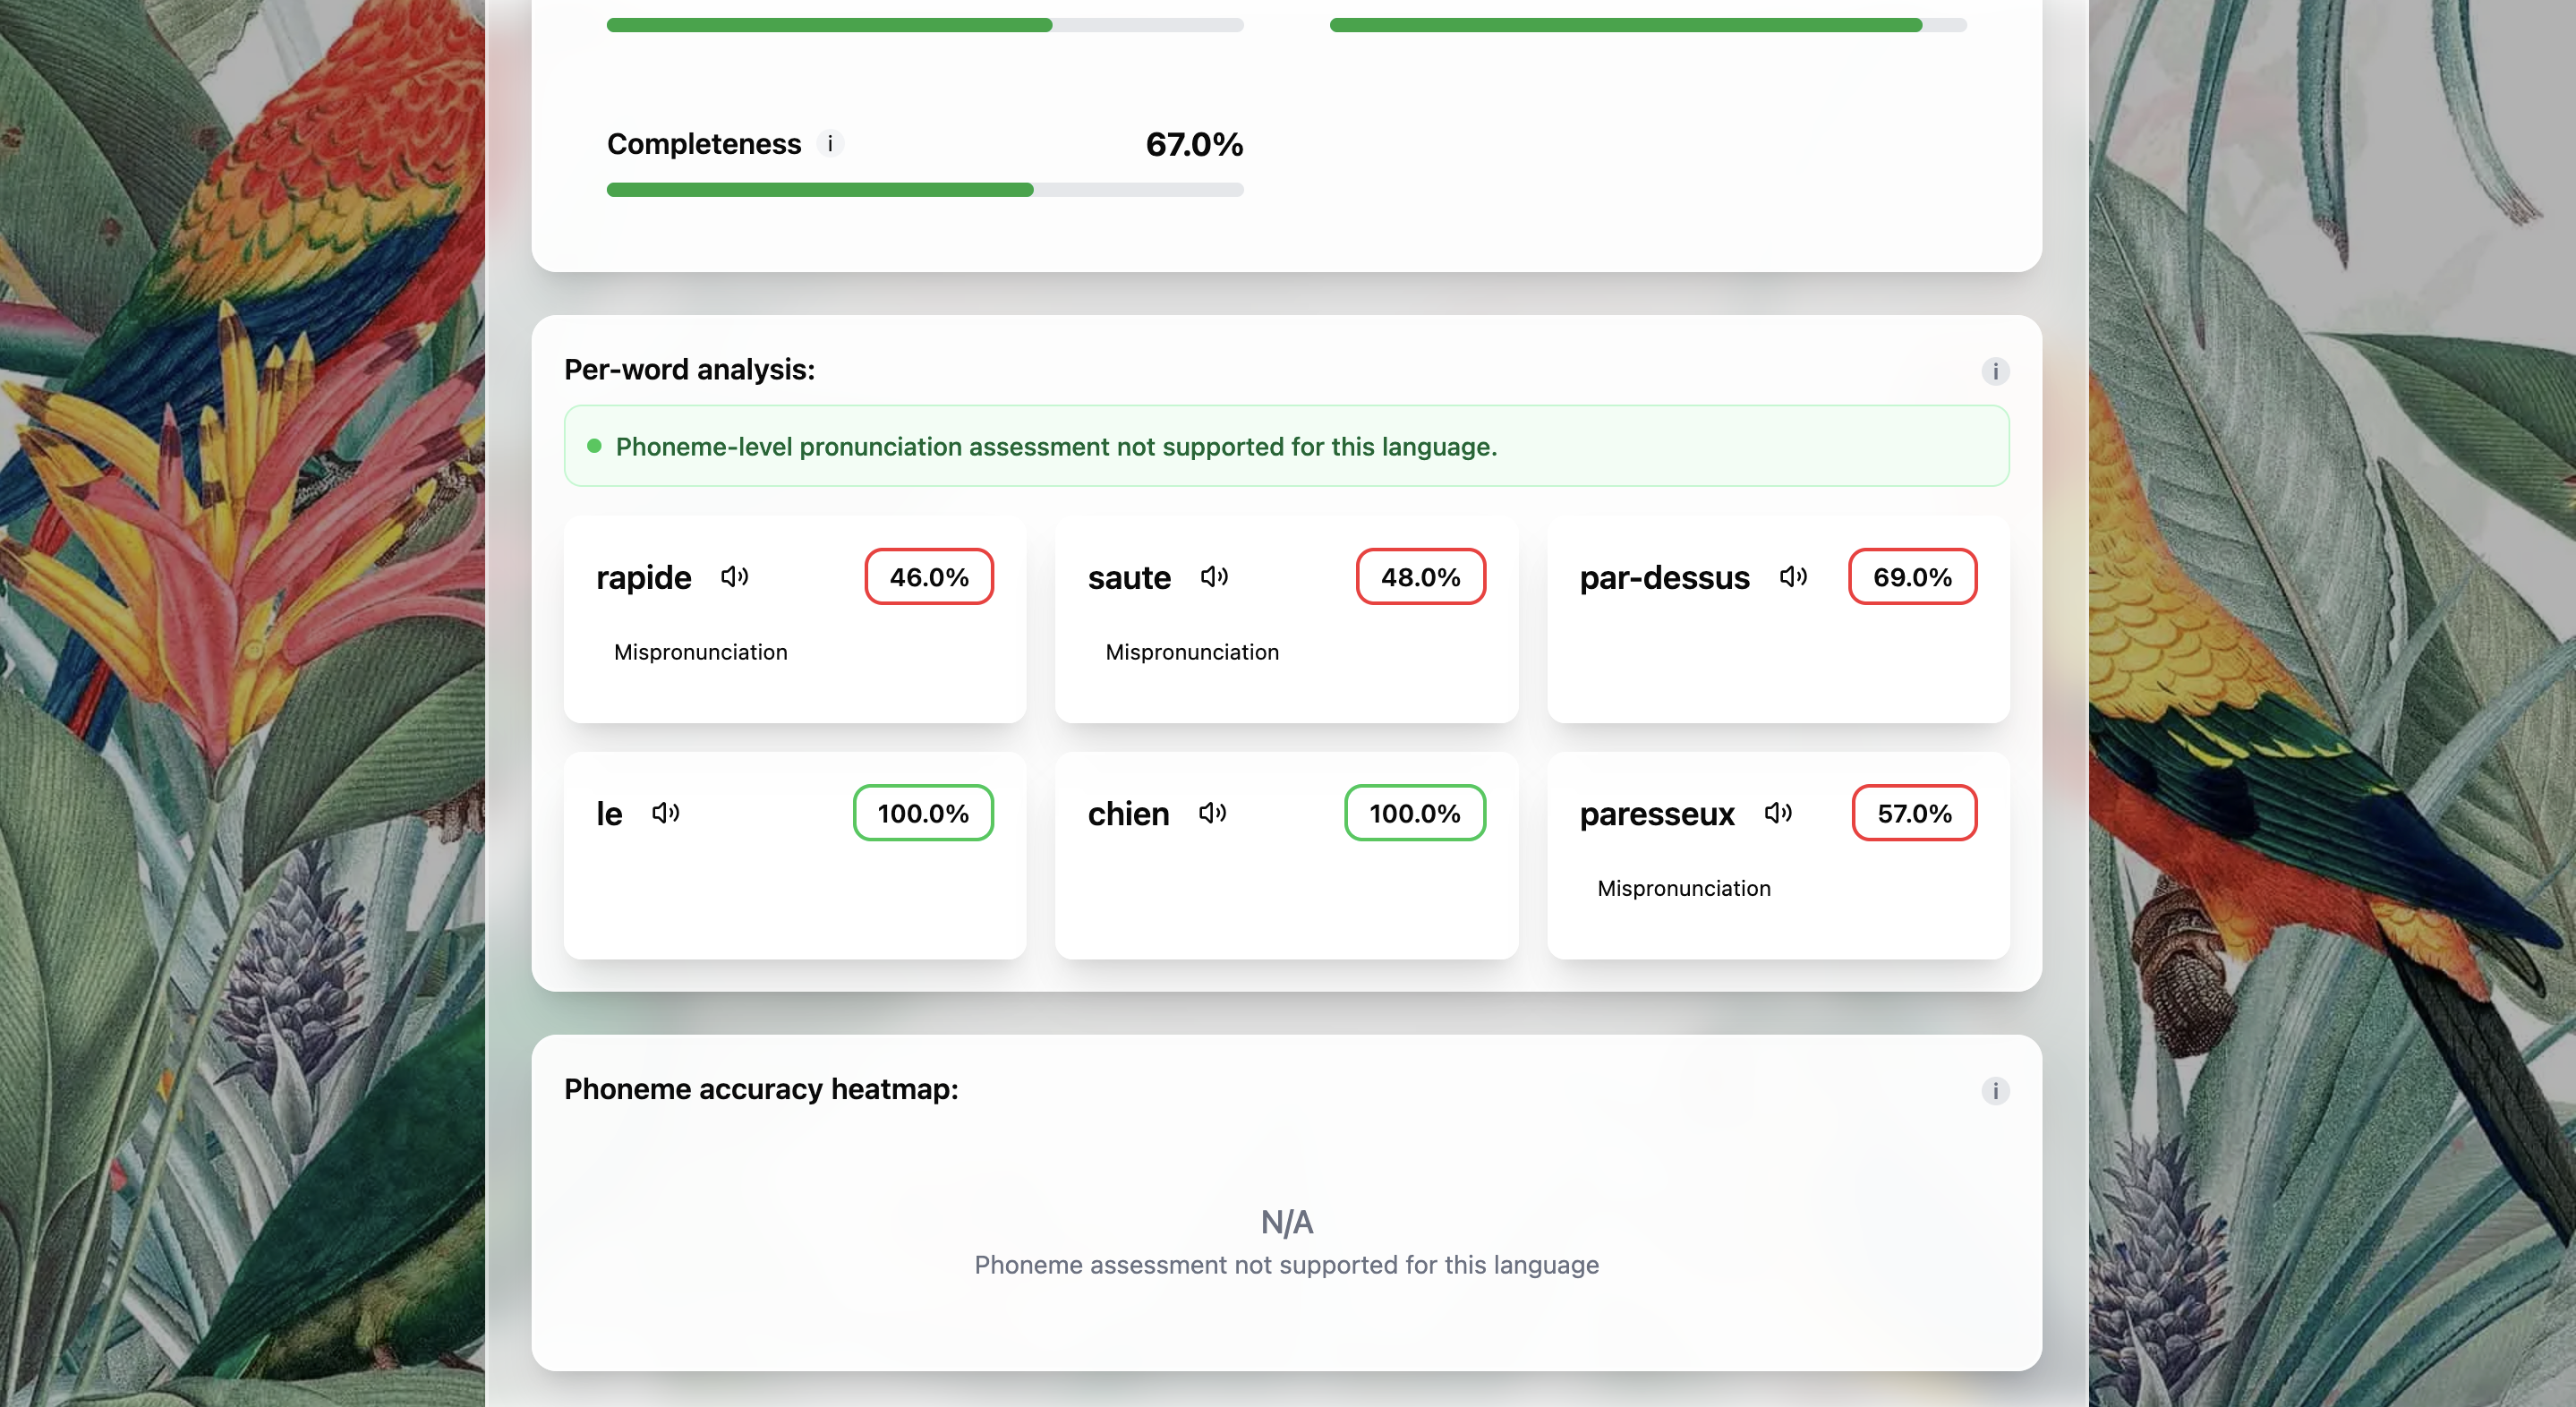Click the 48.0% score badge for saute
The height and width of the screenshot is (1407, 2576).
(1420, 577)
